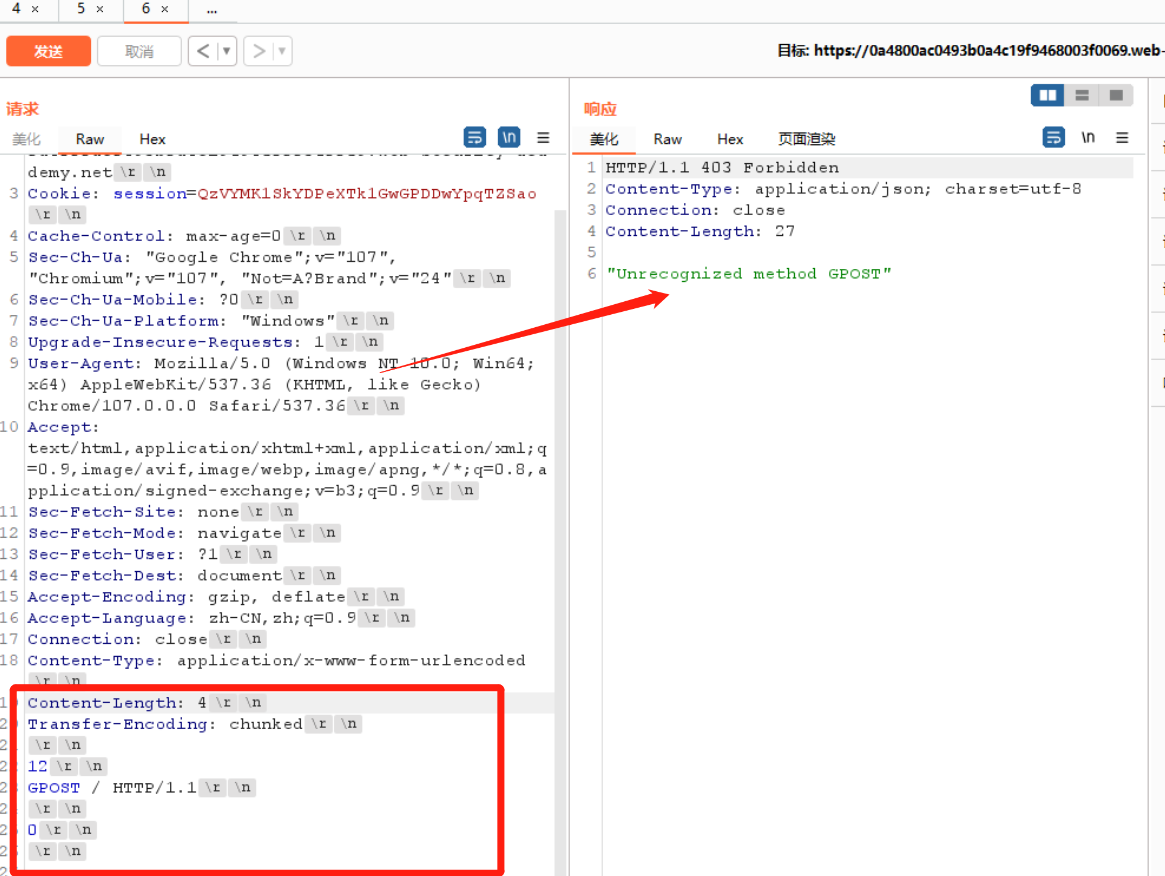Viewport: 1165px width, 876px height.
Task: Open the request 美化 pretty view tab
Action: [27, 139]
